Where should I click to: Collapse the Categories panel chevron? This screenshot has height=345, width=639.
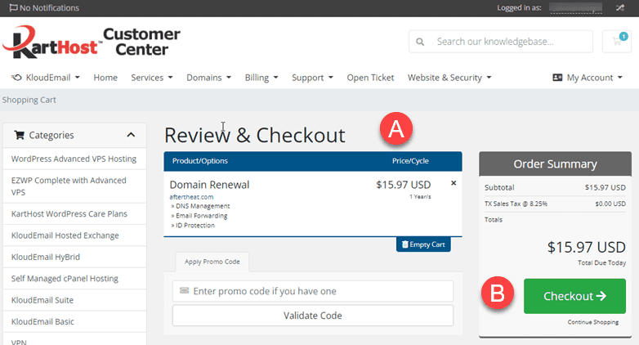[x=131, y=135]
